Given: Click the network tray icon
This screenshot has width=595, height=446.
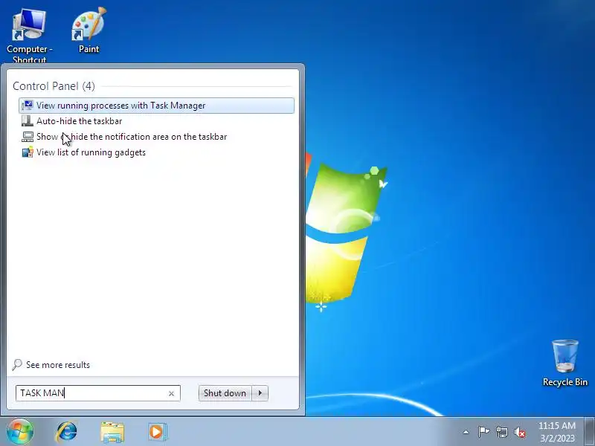Looking at the screenshot, I should click(x=502, y=432).
